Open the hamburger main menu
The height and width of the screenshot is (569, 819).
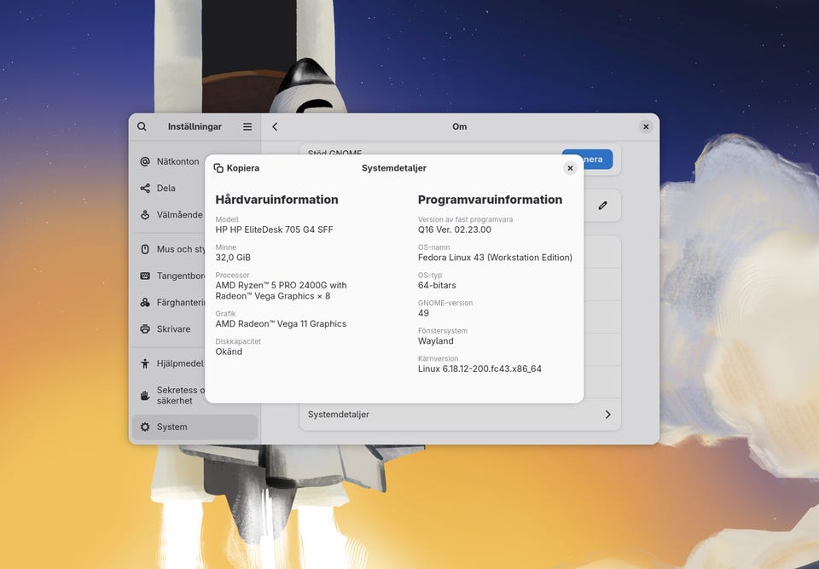247,127
